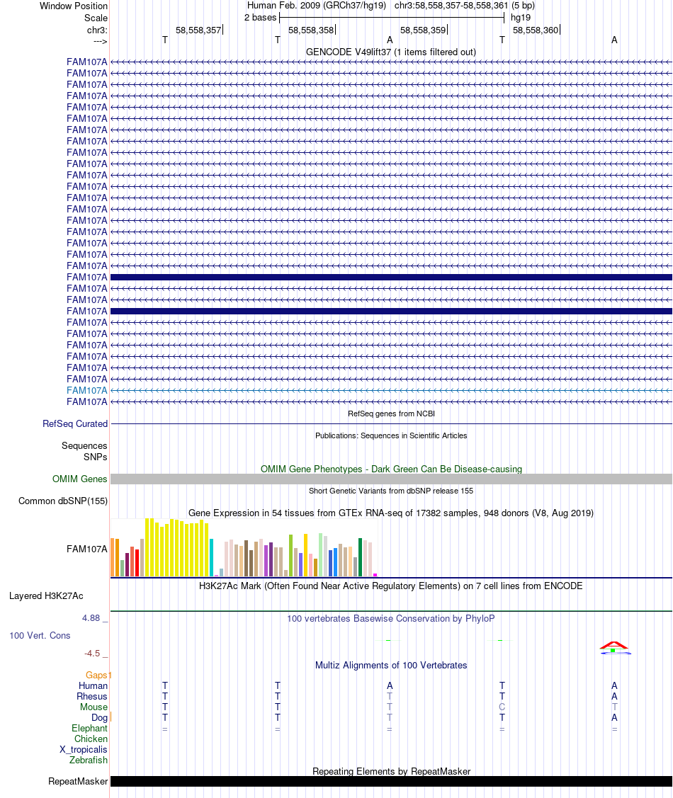The width and height of the screenshot is (673, 798).
Task: Click the tall yellow bars in the GTEx chart
Action: point(176,547)
